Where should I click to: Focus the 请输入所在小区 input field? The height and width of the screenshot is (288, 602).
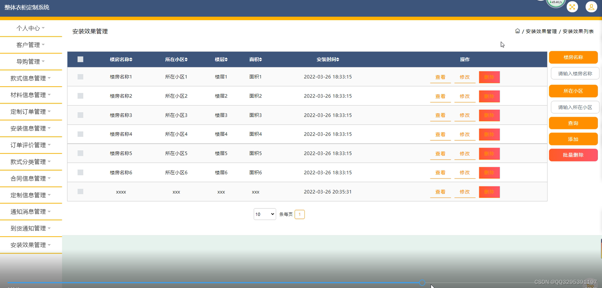(x=575, y=107)
